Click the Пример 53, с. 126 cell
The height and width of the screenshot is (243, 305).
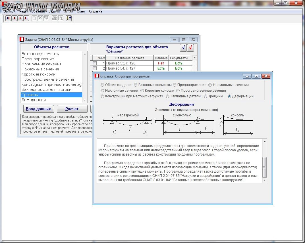[x=130, y=63]
